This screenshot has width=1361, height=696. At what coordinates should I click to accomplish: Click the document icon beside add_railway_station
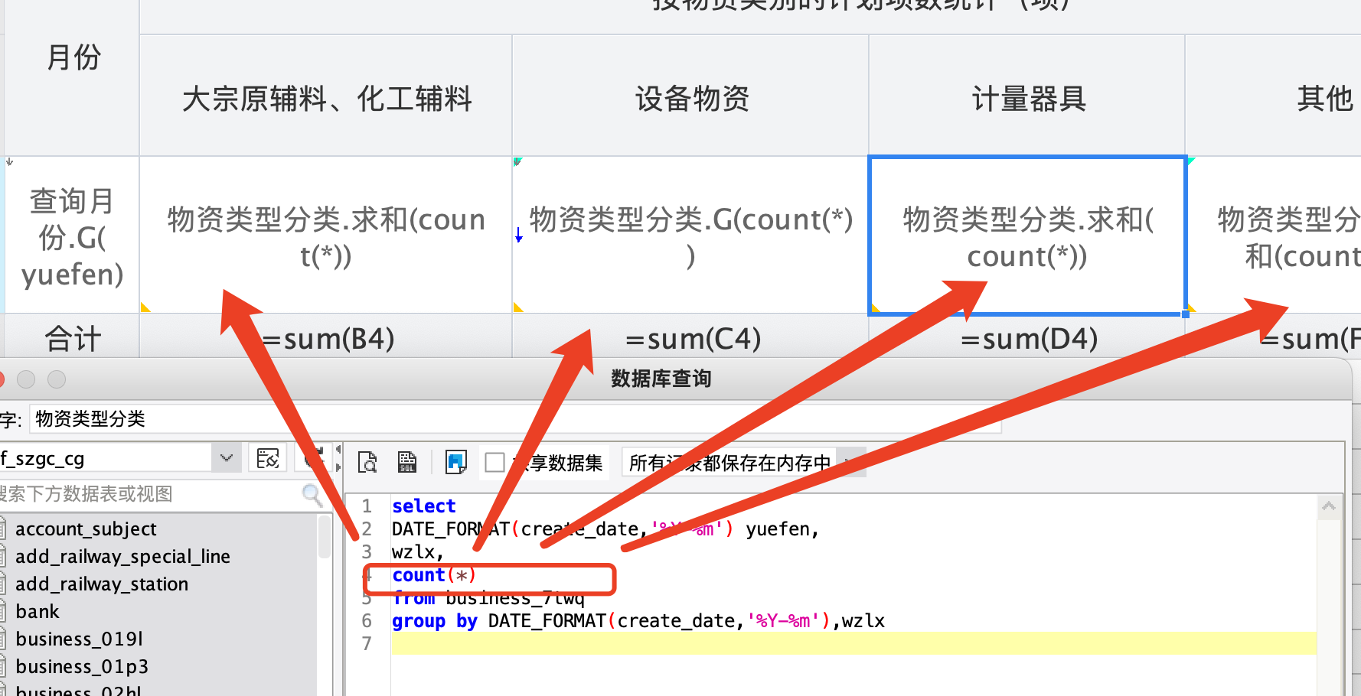(x=2, y=584)
